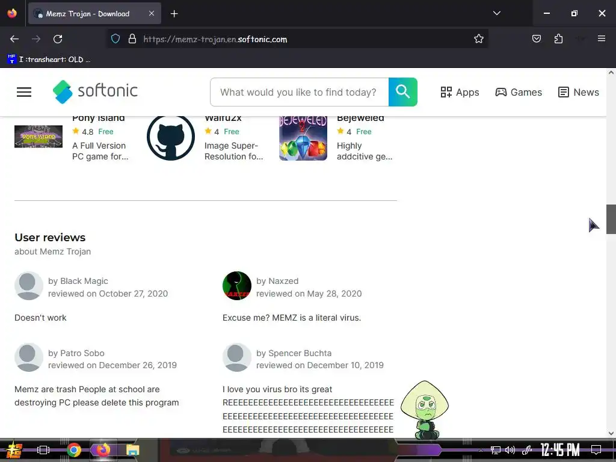Viewport: 616px width, 462px height.
Task: Click the page scrollbar thumb
Action: coord(611,219)
